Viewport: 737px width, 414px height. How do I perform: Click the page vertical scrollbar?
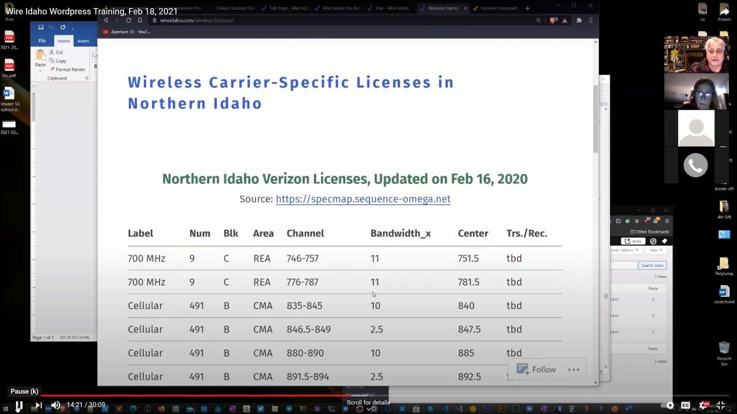(x=596, y=118)
